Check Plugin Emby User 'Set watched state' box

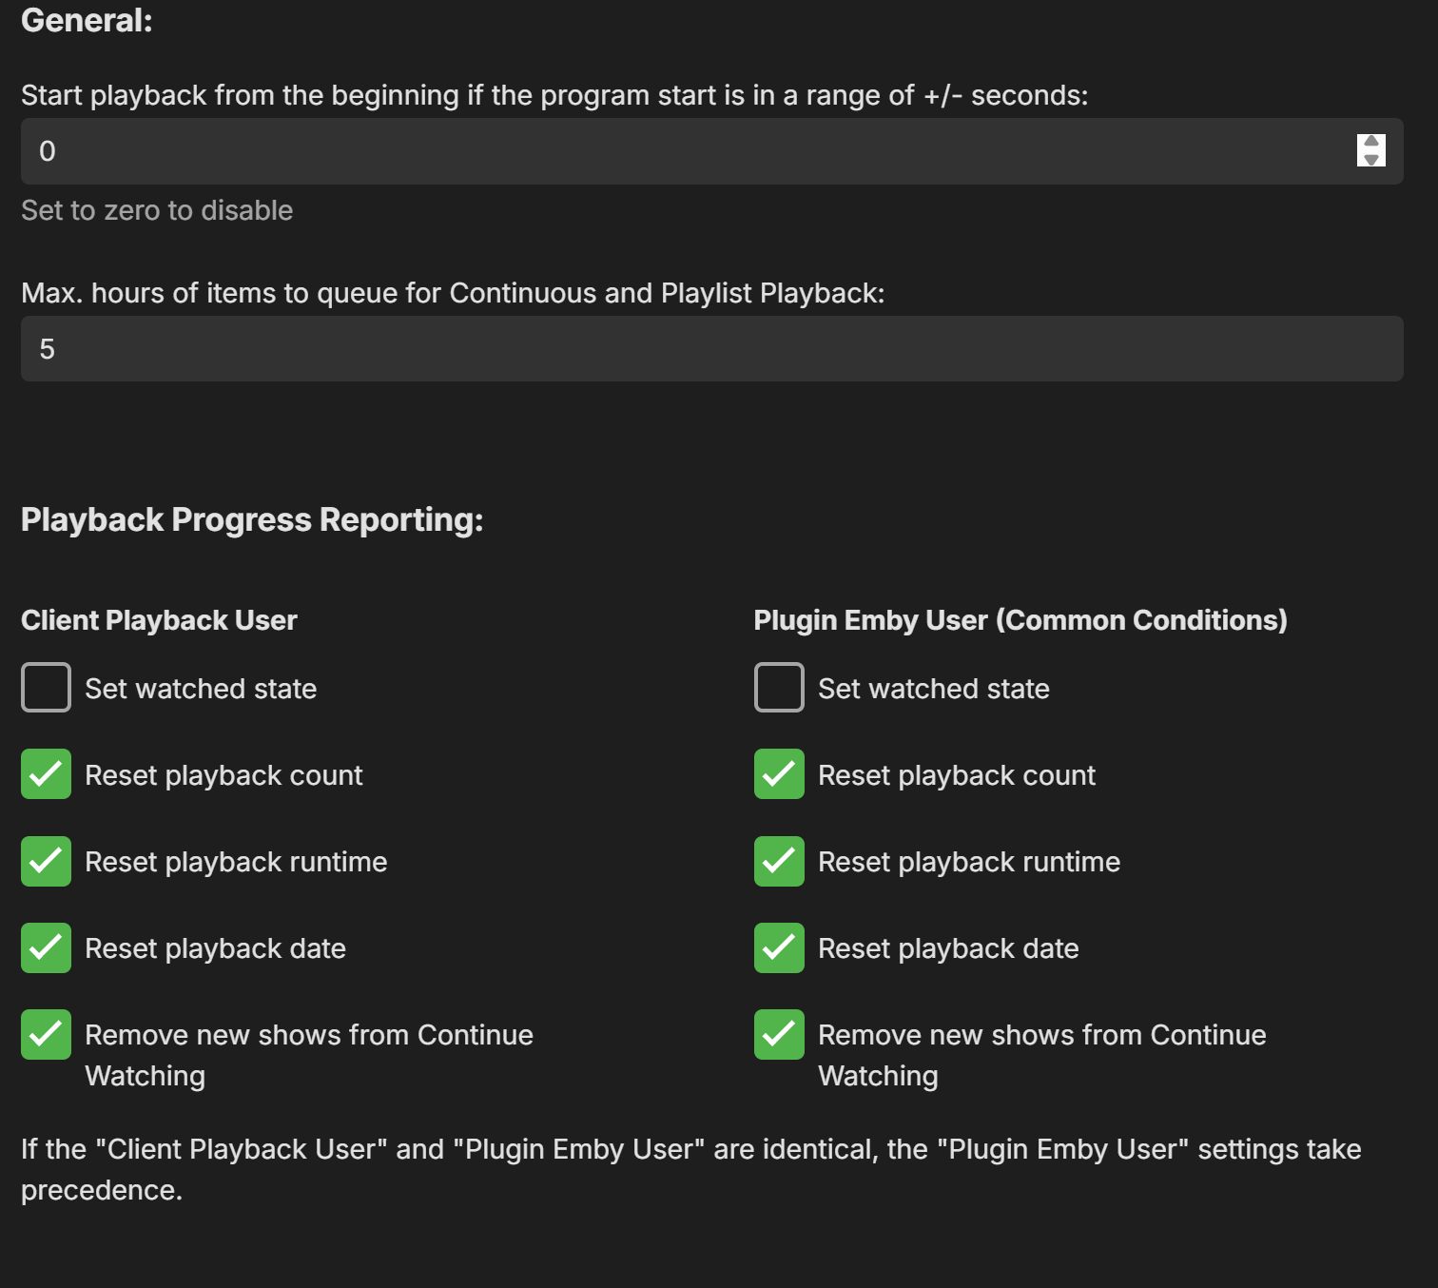pos(779,688)
